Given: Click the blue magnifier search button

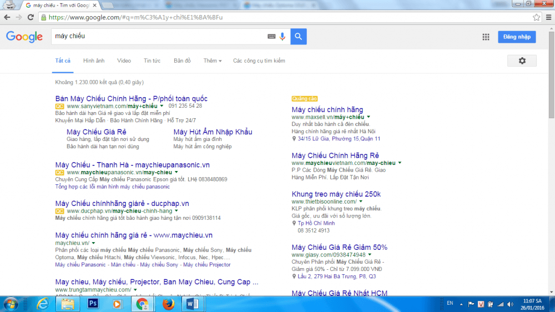Looking at the screenshot, I should pos(299,37).
